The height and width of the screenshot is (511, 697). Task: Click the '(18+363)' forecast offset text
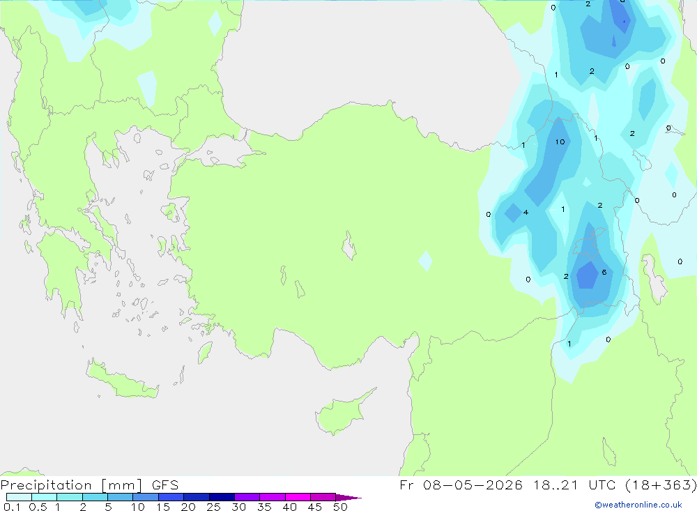661,485
